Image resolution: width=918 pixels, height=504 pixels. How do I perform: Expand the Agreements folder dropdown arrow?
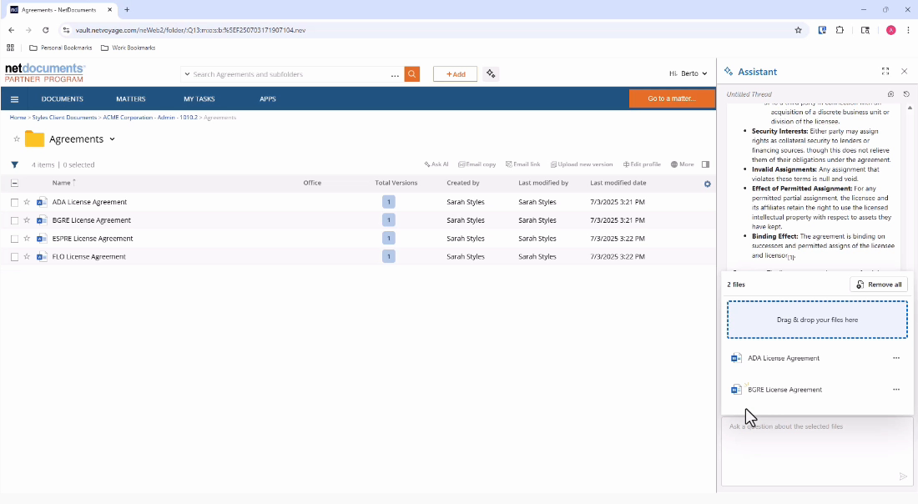pyautogui.click(x=112, y=139)
